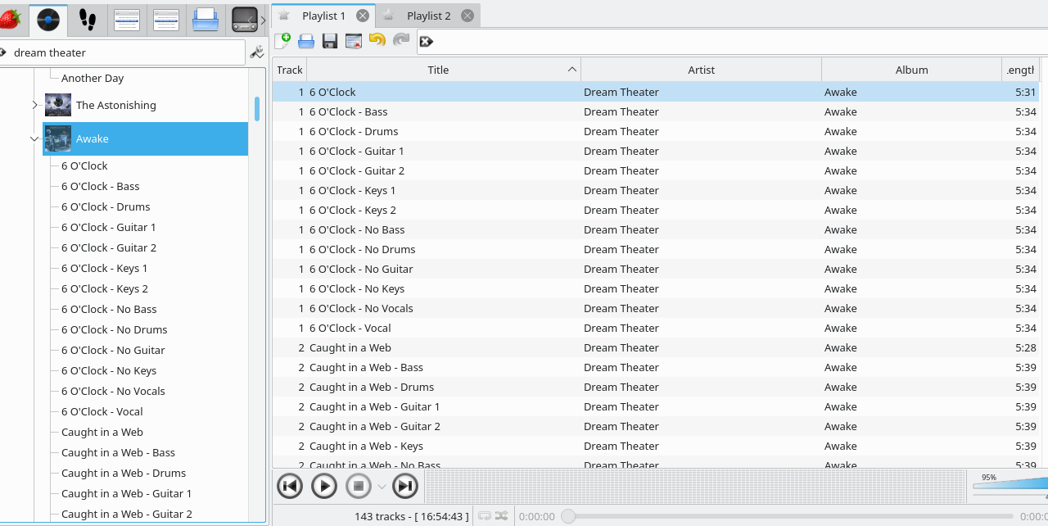Open the Radio sidebar tab

point(244,20)
